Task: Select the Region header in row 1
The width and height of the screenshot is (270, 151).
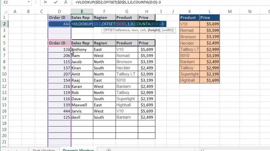Action: [104, 18]
